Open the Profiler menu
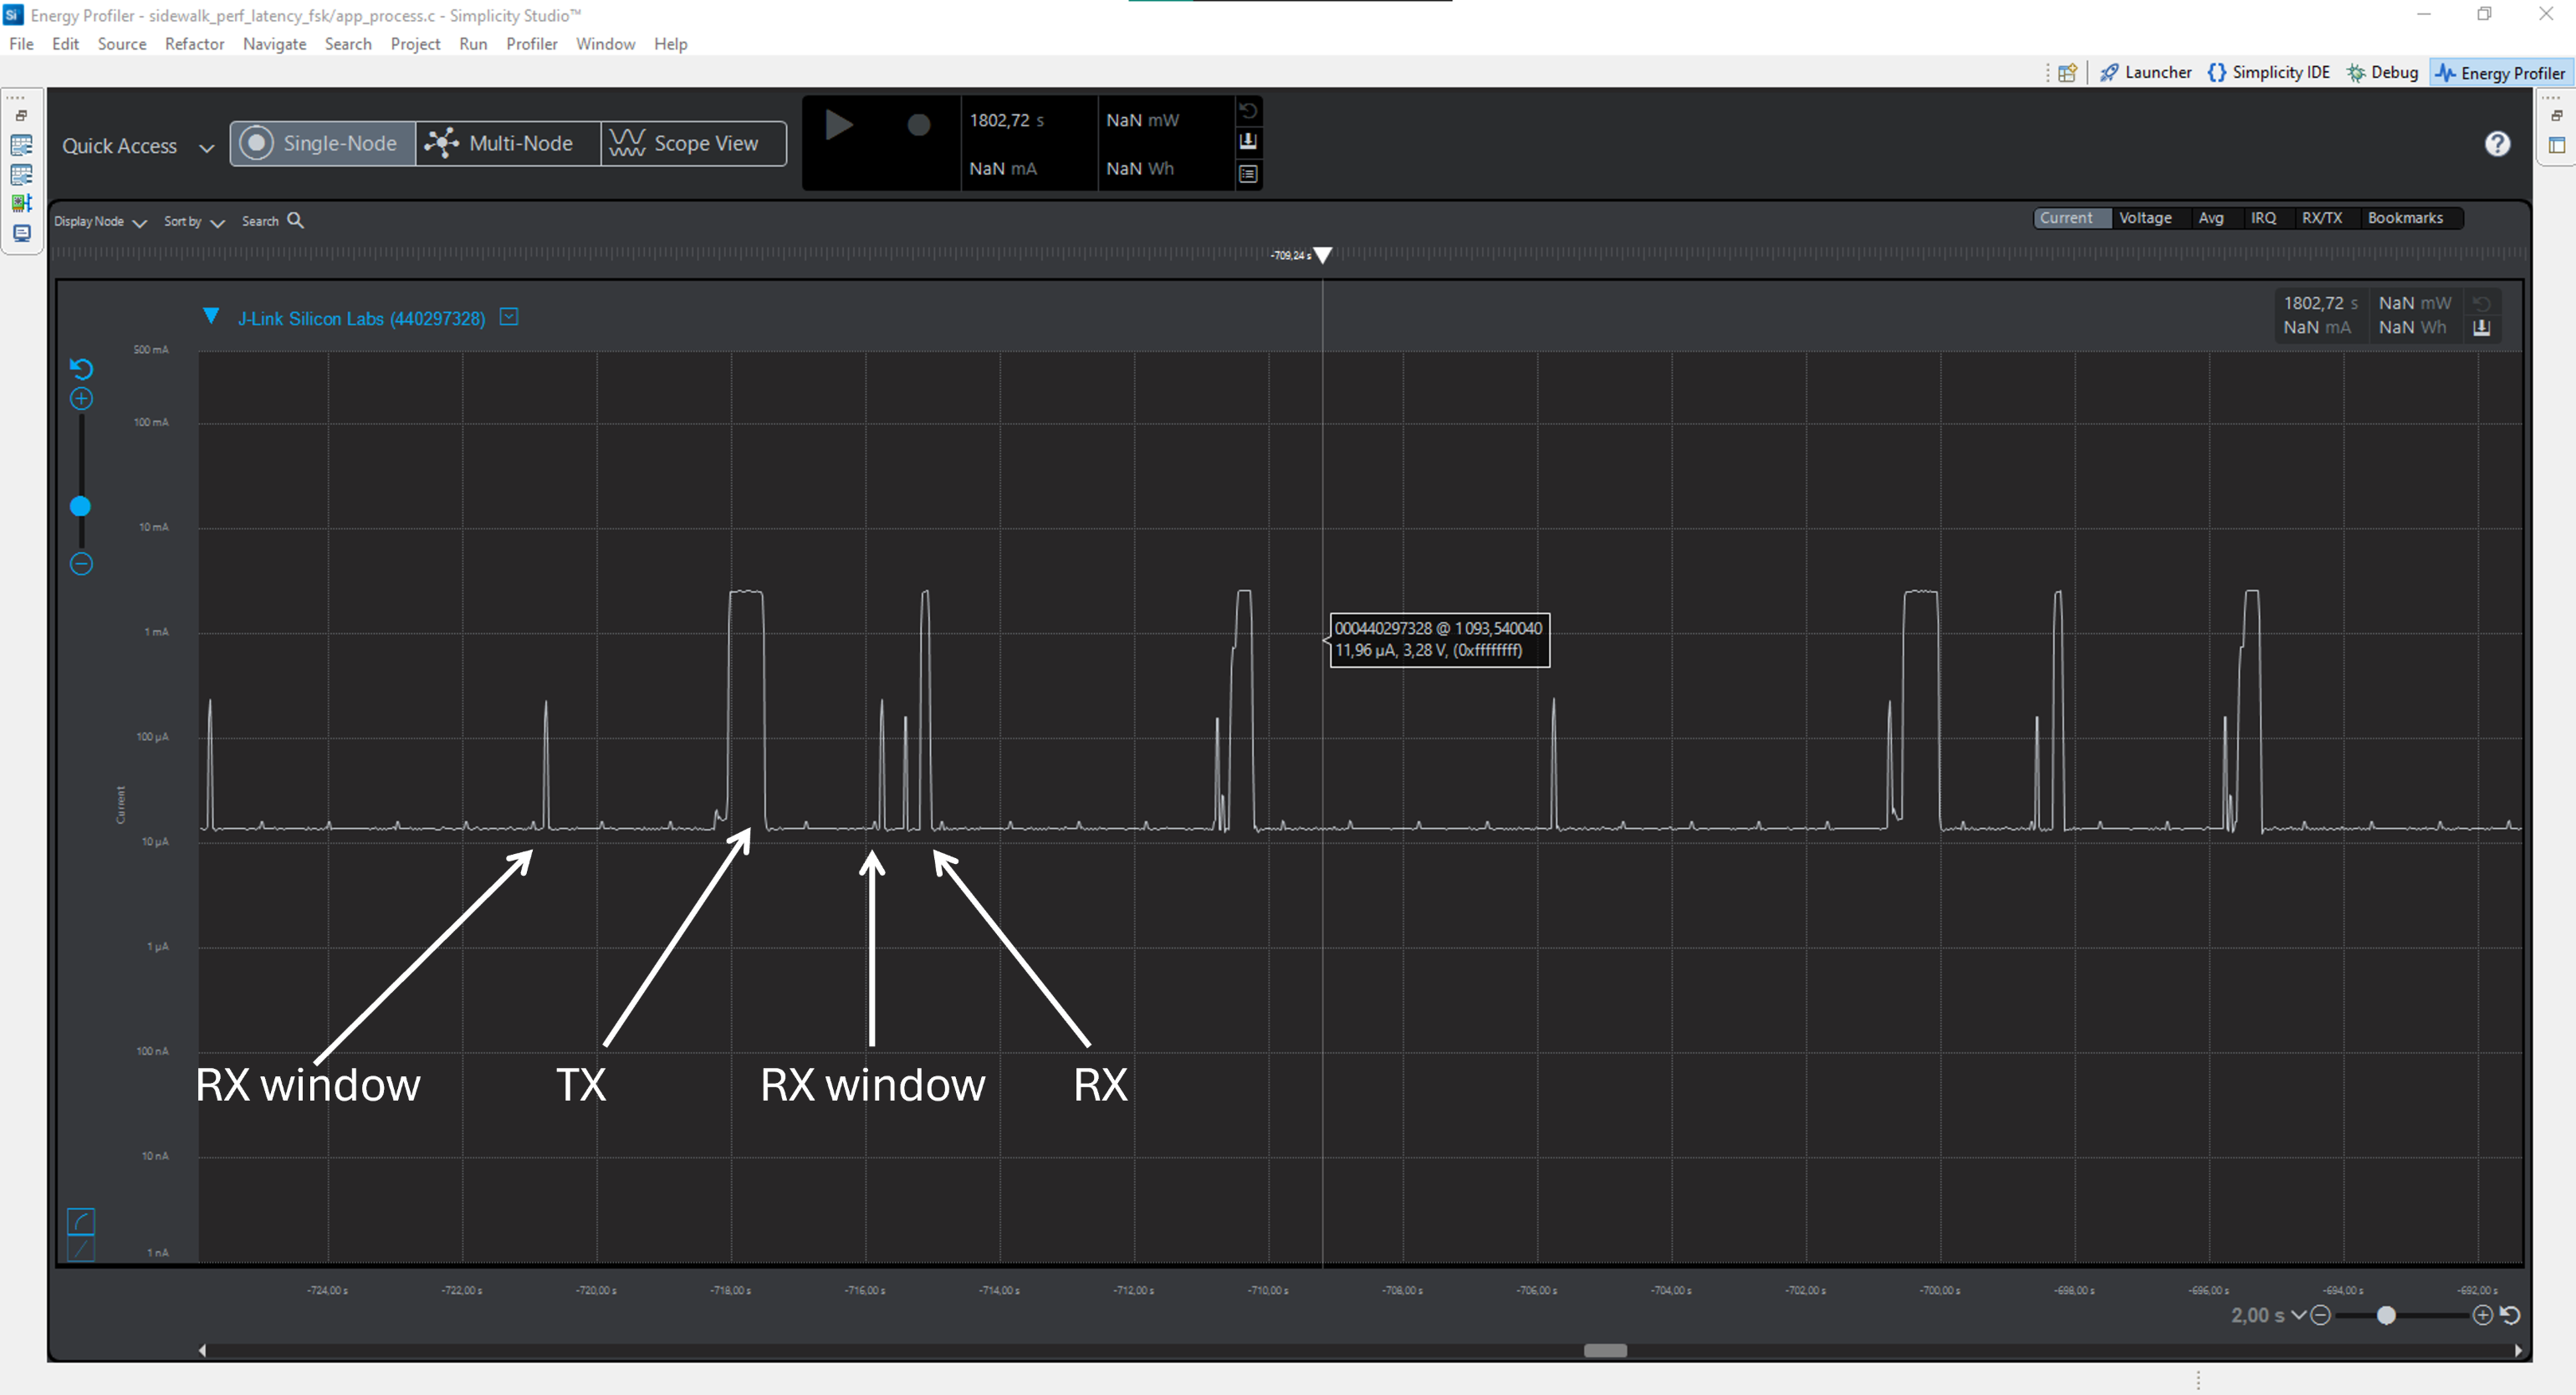2576x1395 pixels. point(531,44)
